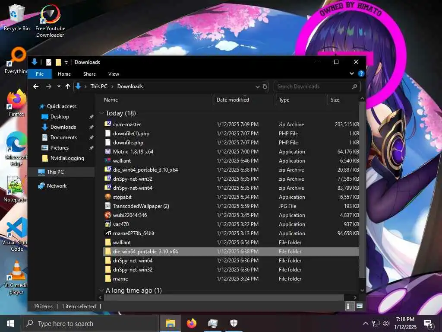Collapse the A long time ago group
Screen dimensions: 442x332
tap(101, 290)
